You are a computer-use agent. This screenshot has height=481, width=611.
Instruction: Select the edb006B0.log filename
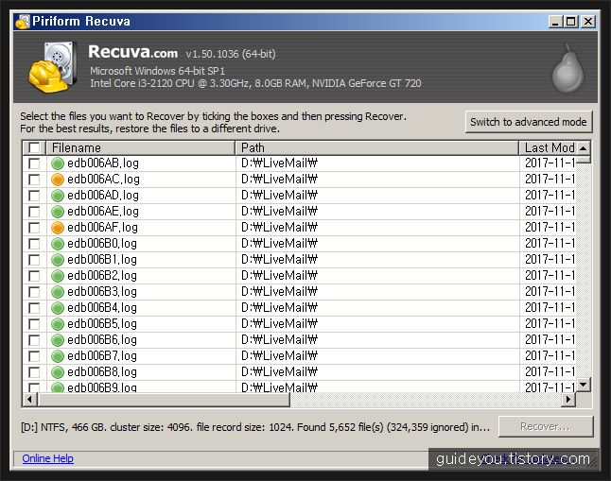pos(102,244)
